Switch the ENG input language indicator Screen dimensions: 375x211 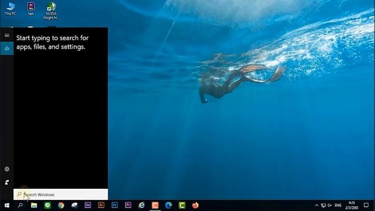tap(338, 205)
